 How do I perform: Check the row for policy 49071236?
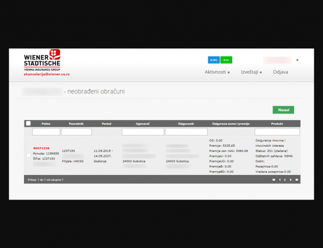point(28,155)
